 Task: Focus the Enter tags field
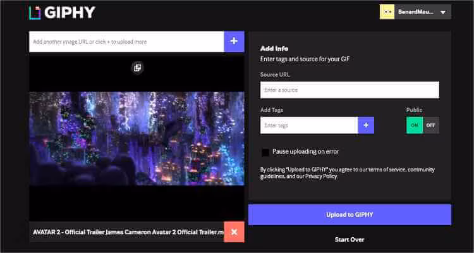[309, 125]
